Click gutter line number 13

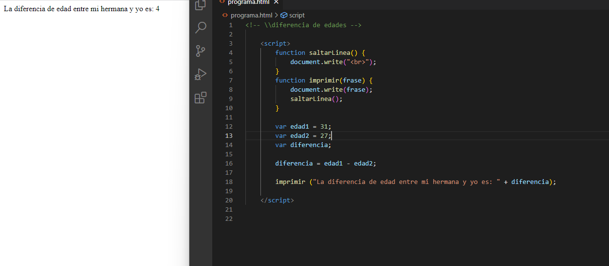coord(229,135)
